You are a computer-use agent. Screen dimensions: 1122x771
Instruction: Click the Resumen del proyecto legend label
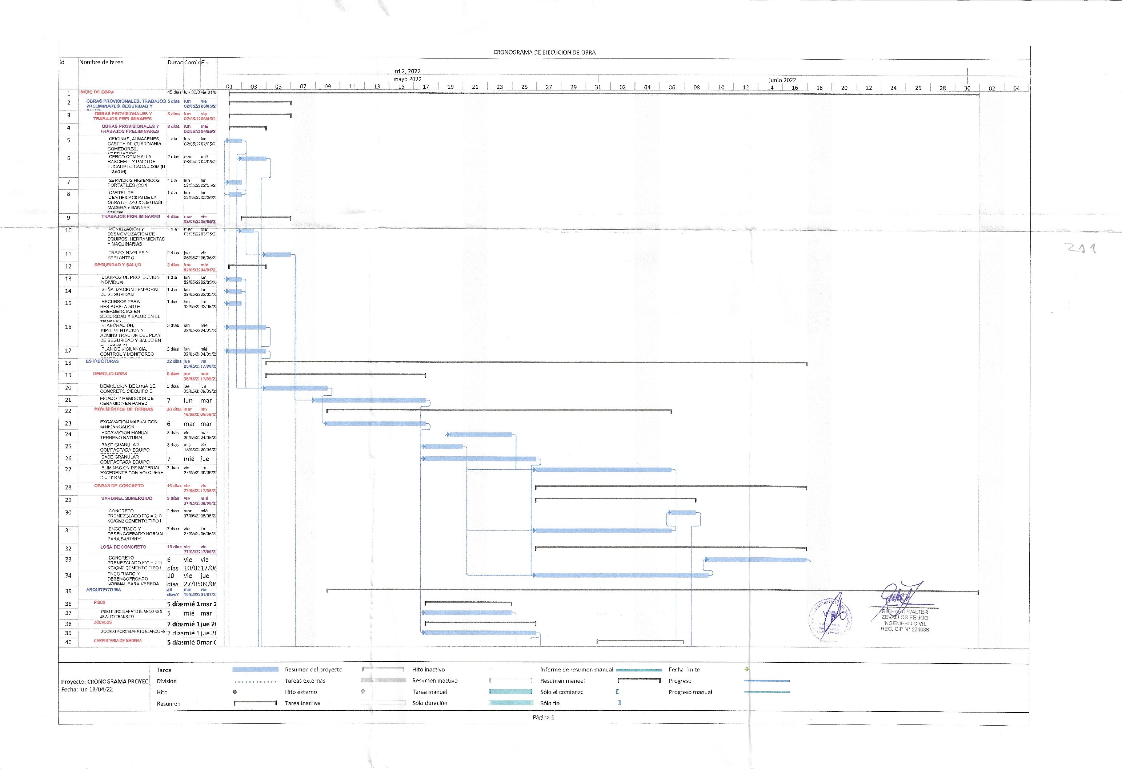point(313,670)
